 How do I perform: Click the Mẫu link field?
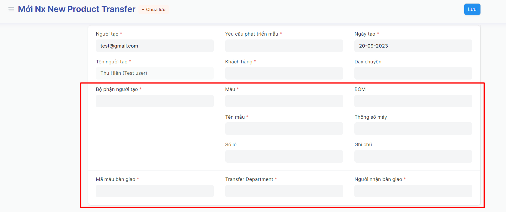(284, 101)
